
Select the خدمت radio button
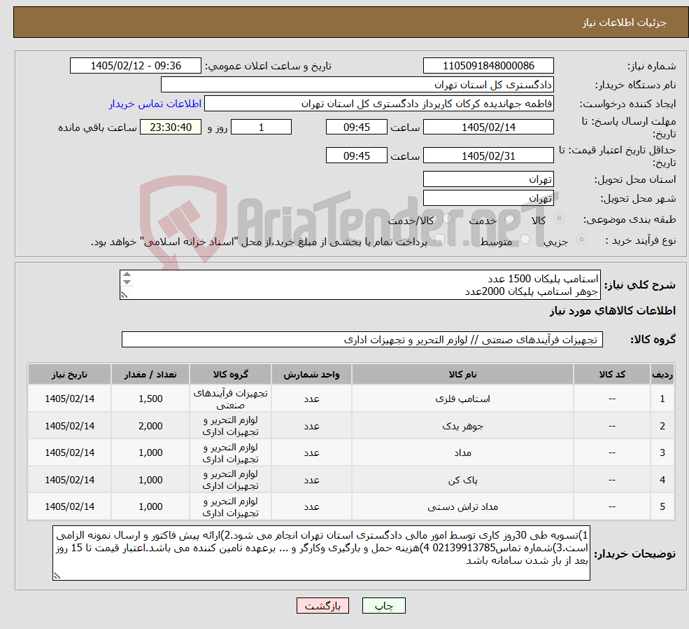pyautogui.click(x=510, y=218)
